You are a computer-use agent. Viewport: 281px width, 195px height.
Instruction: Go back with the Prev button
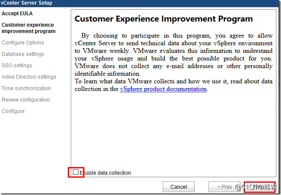click(x=224, y=187)
